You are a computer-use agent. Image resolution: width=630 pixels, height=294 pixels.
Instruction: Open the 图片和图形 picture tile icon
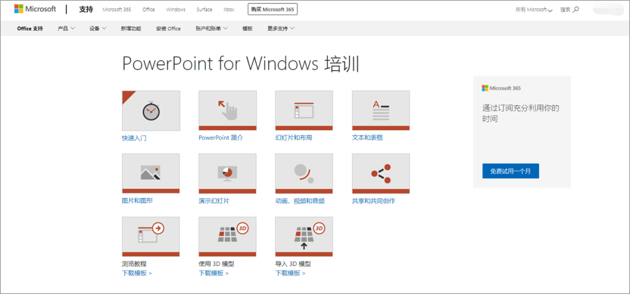(x=151, y=173)
